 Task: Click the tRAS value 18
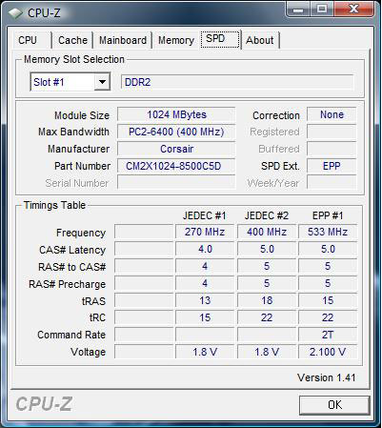point(267,300)
